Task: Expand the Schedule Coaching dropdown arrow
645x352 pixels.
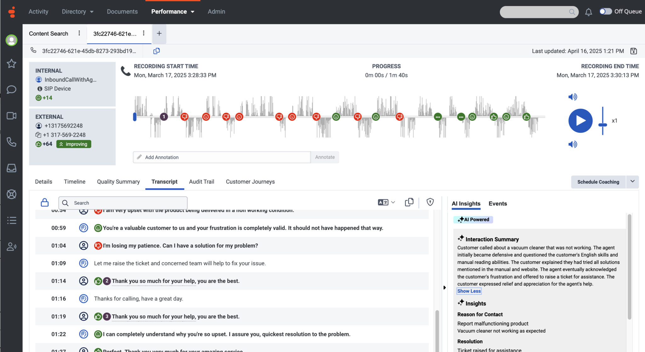Action: pos(633,182)
